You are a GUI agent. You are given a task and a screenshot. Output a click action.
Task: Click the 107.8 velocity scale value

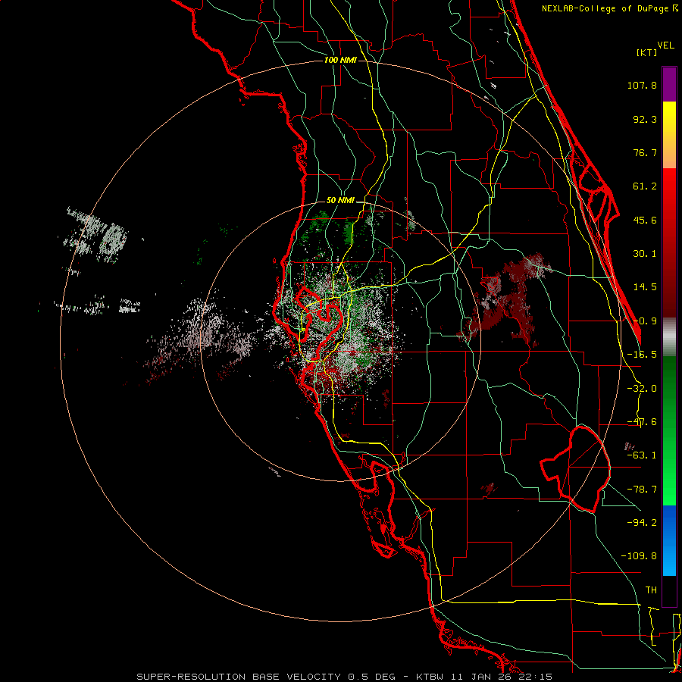(x=642, y=85)
